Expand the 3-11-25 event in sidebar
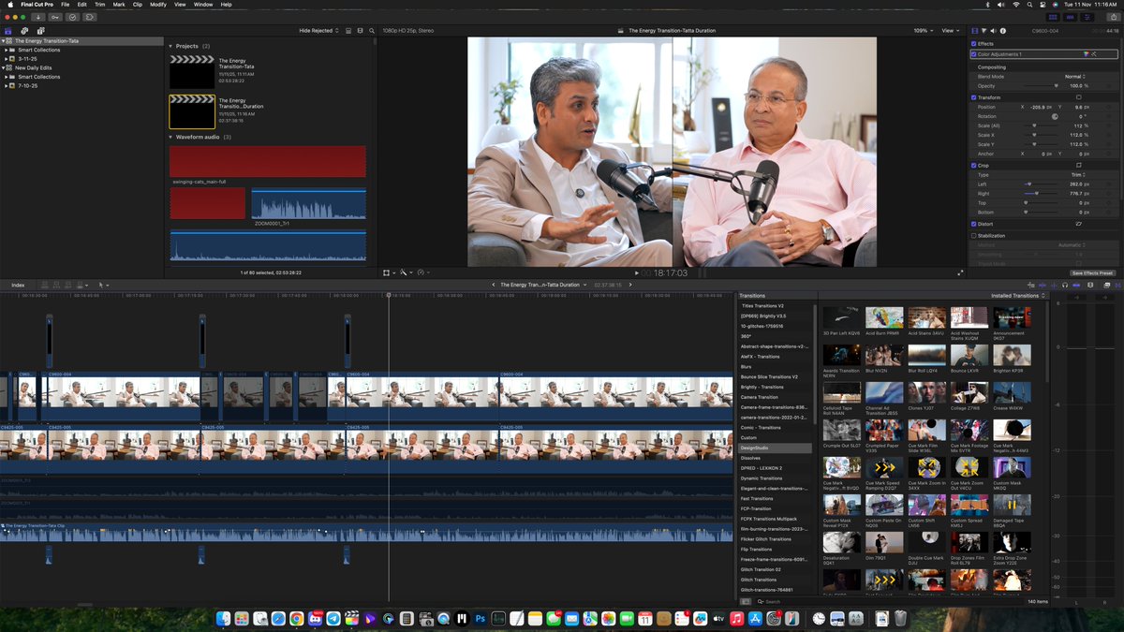The width and height of the screenshot is (1124, 632). 7,59
